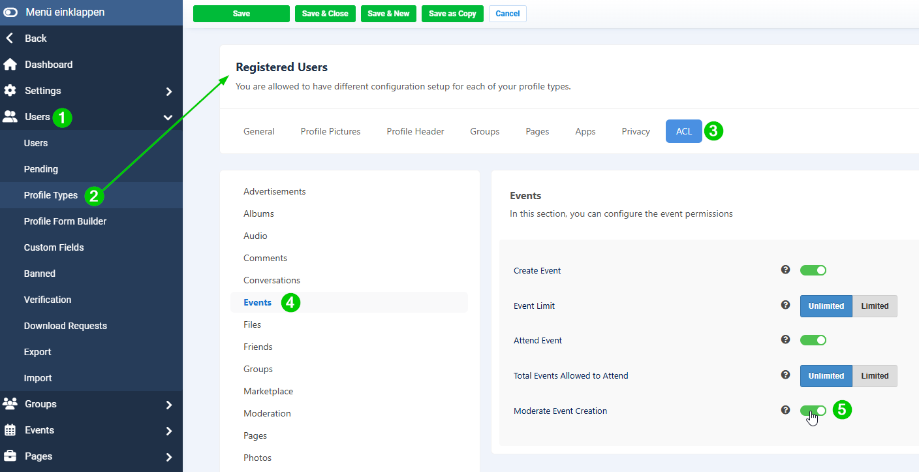
Task: Click the Pages briefcase icon in sidebar
Action: pos(10,456)
